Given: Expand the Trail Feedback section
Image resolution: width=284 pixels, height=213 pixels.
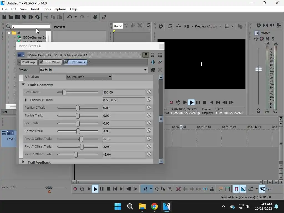Looking at the screenshot, I should [x=23, y=162].
